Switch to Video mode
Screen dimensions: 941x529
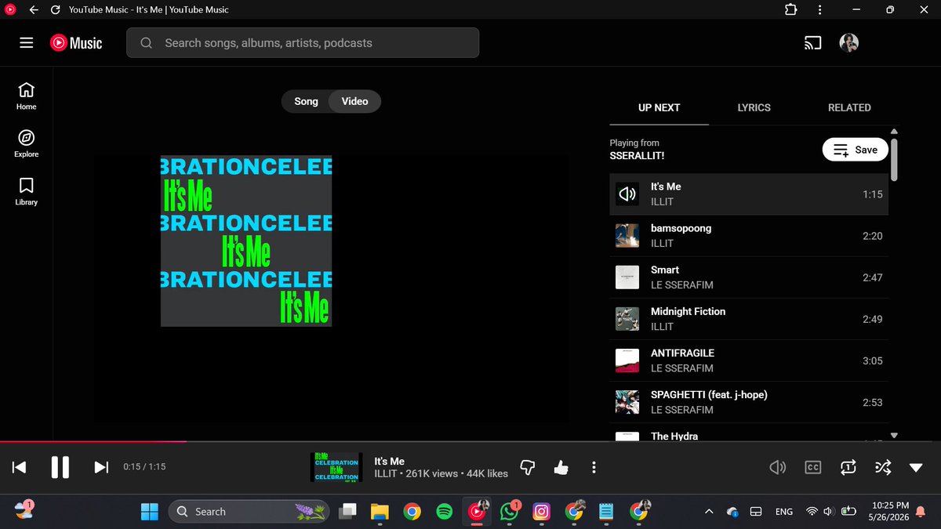355,101
